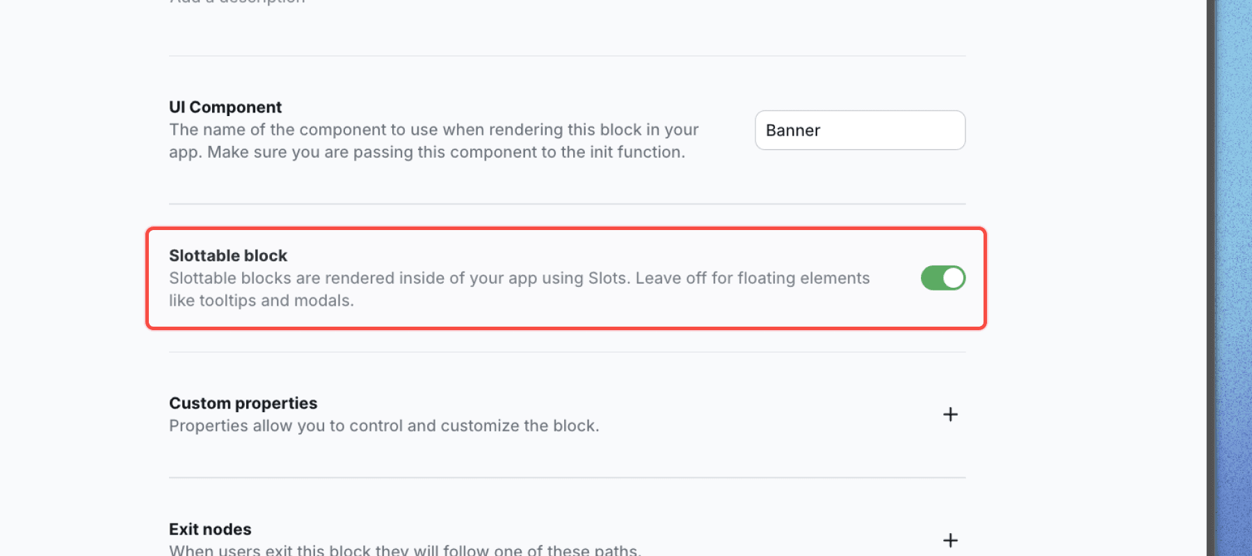The image size is (1252, 556).
Task: Click the plus icon beside Custom properties
Action: [950, 414]
